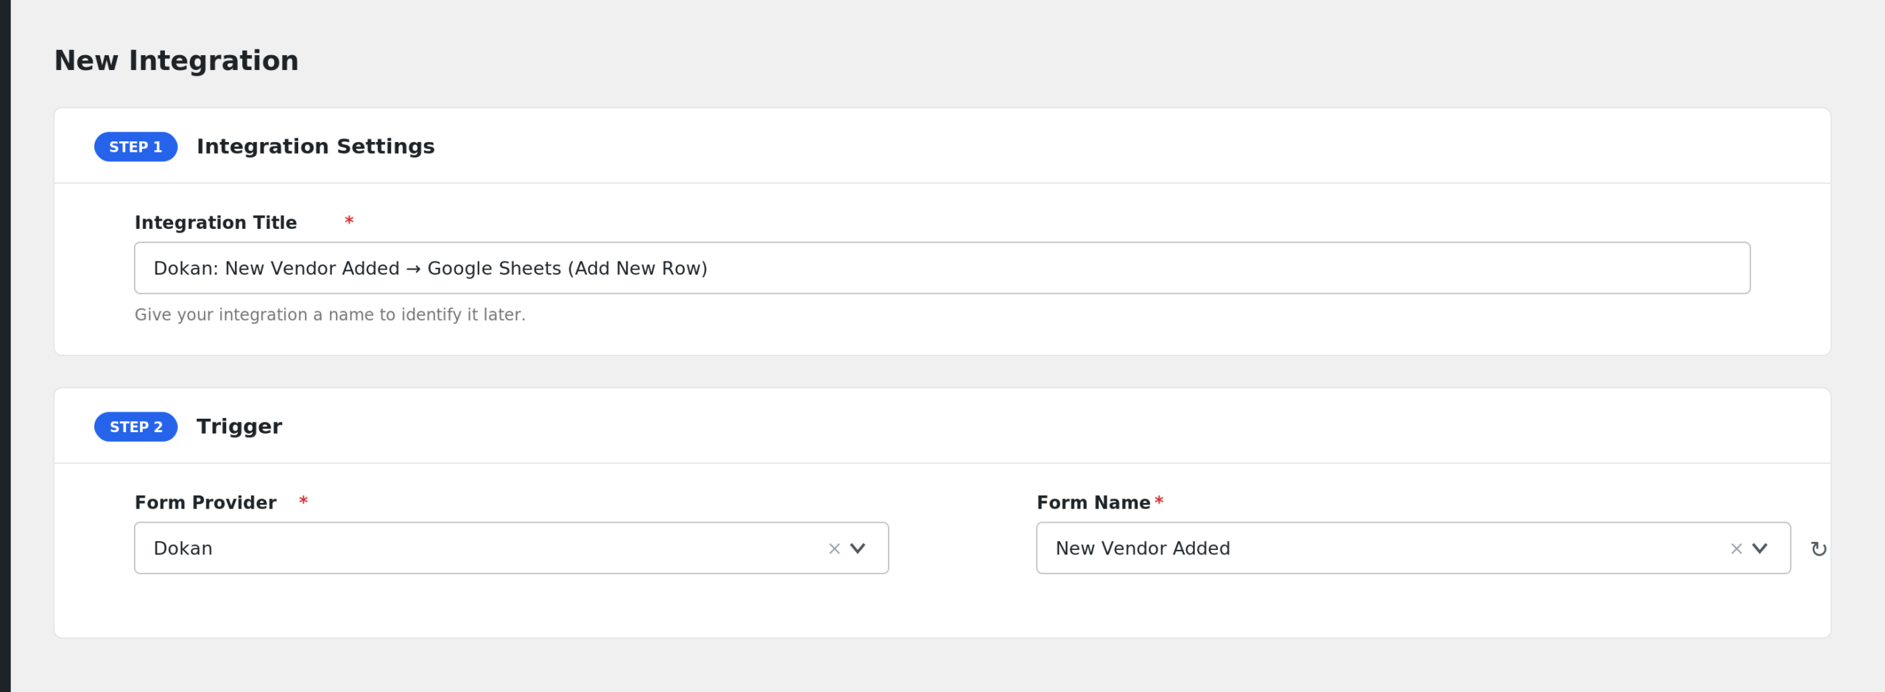Select the Integration Settings heading
This screenshot has width=1885, height=692.
(x=315, y=146)
